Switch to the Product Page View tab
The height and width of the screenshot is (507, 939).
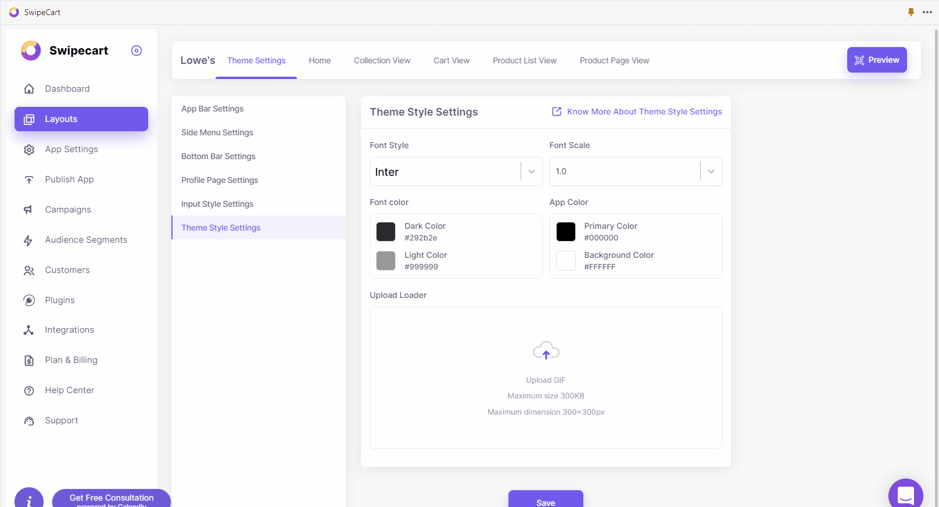tap(614, 60)
